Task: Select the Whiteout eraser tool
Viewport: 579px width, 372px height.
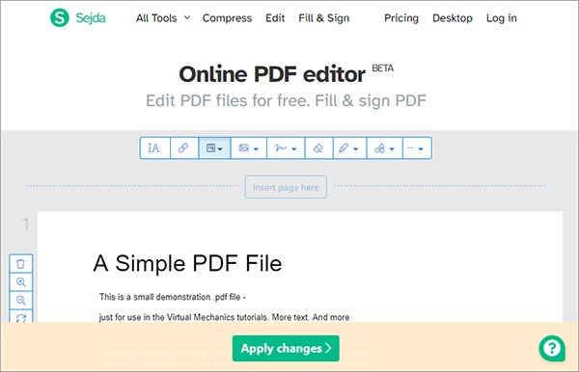Action: coord(318,148)
